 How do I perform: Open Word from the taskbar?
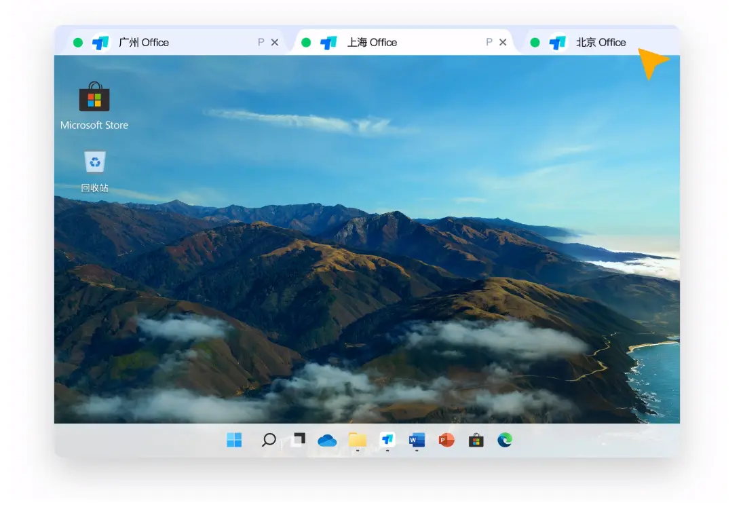417,440
